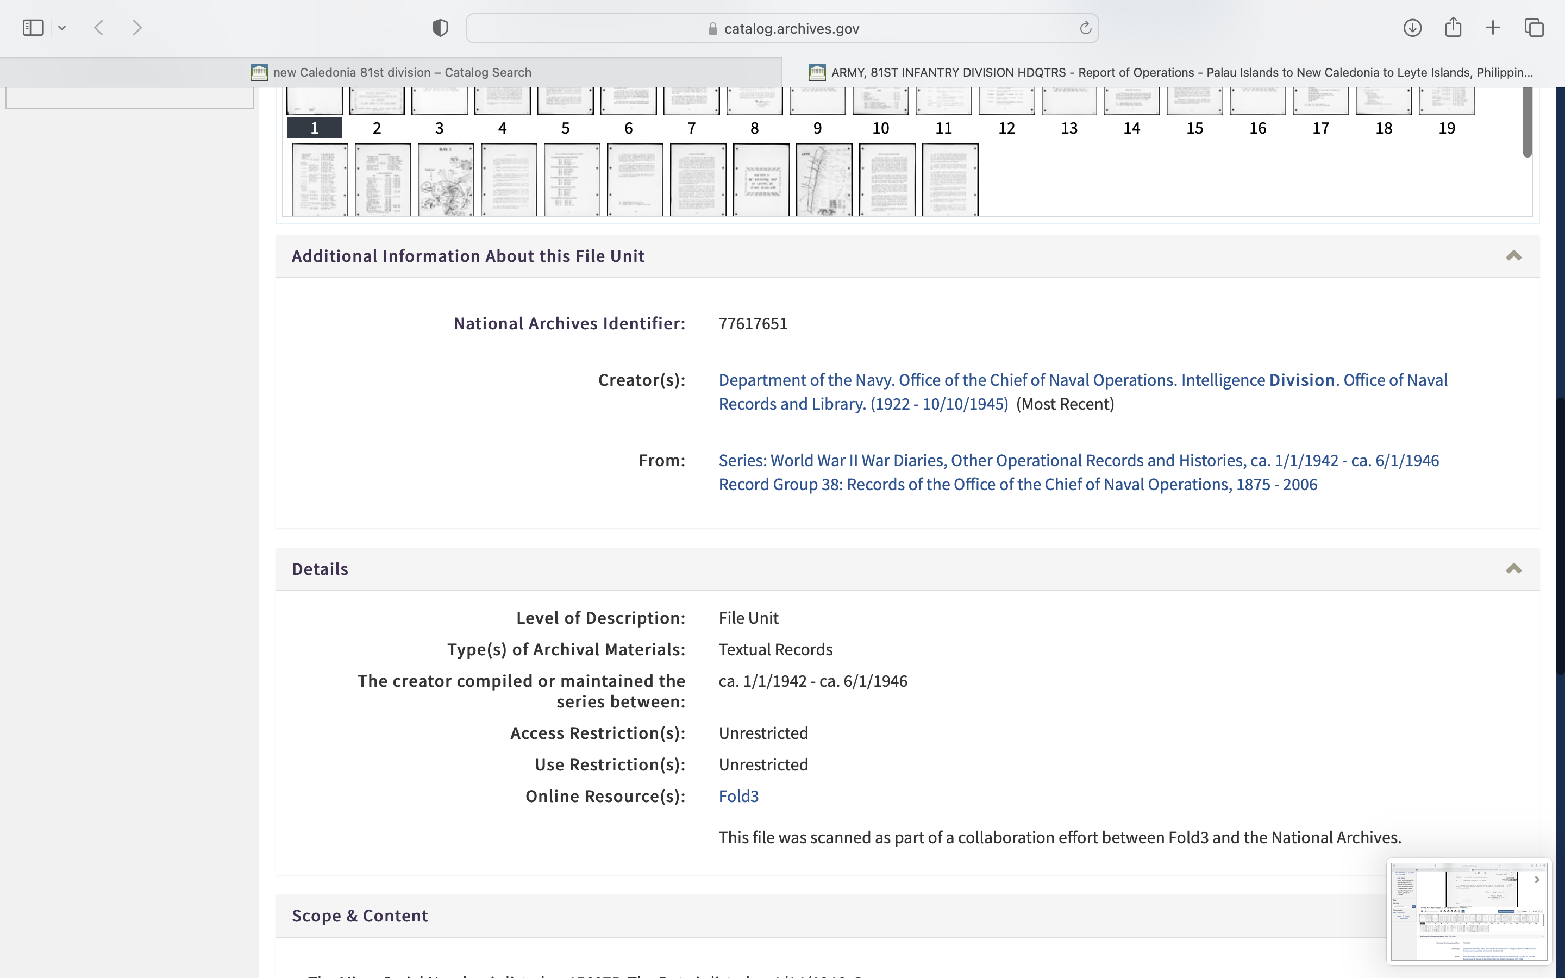The image size is (1565, 978).
Task: Click the privacy shield icon
Action: pyautogui.click(x=440, y=28)
